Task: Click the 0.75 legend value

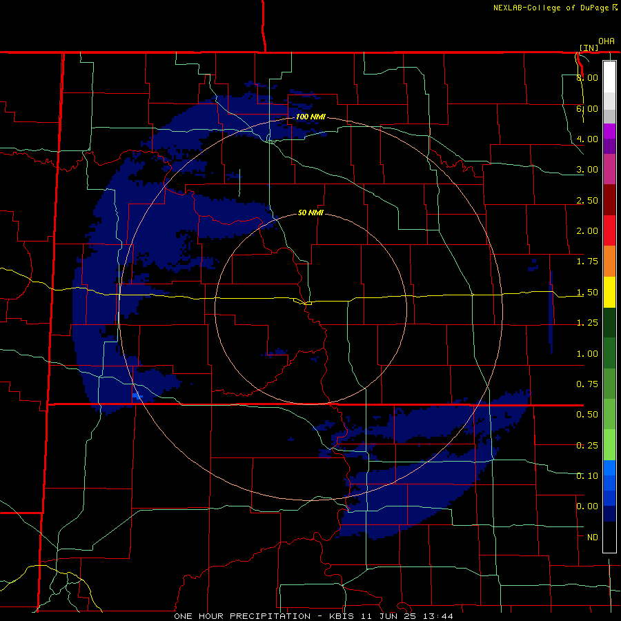Action: [x=587, y=384]
